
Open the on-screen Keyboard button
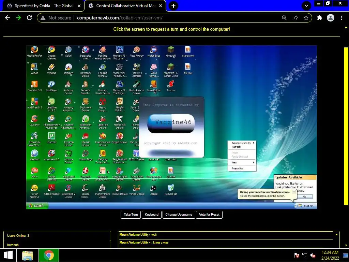pyautogui.click(x=152, y=215)
